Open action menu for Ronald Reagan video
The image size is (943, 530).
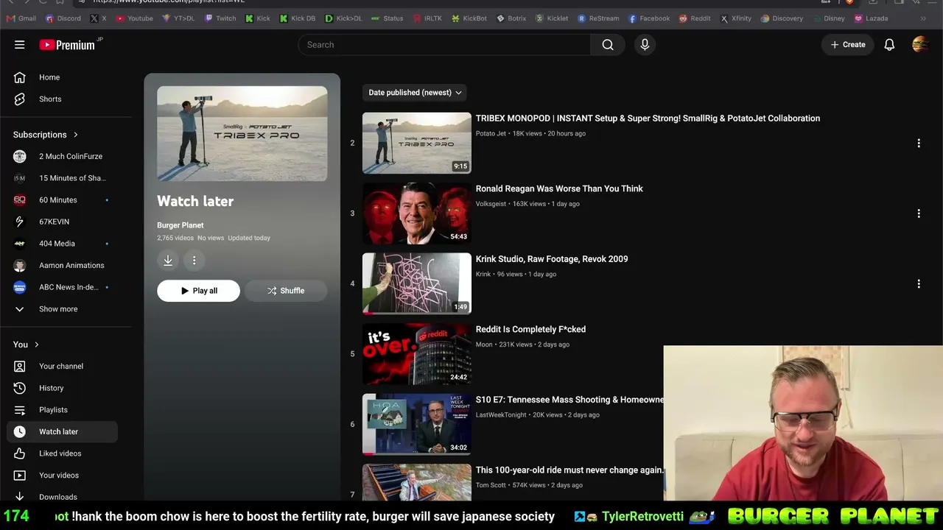(x=919, y=213)
